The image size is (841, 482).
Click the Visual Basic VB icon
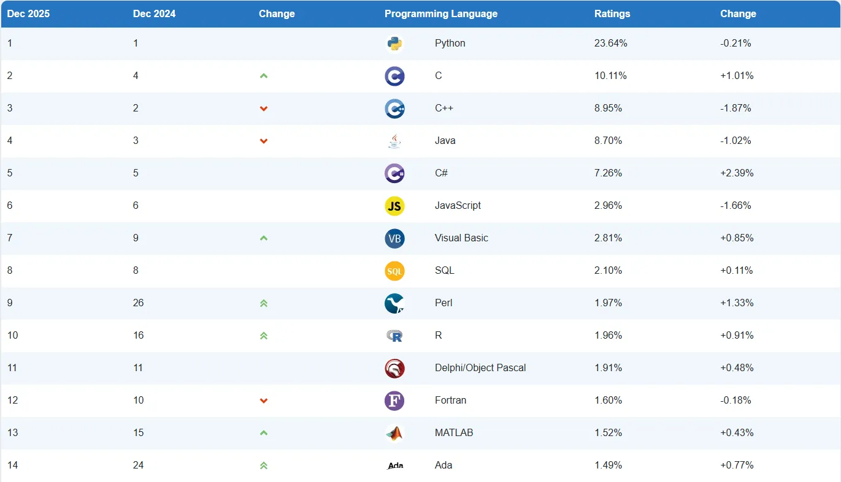(394, 238)
